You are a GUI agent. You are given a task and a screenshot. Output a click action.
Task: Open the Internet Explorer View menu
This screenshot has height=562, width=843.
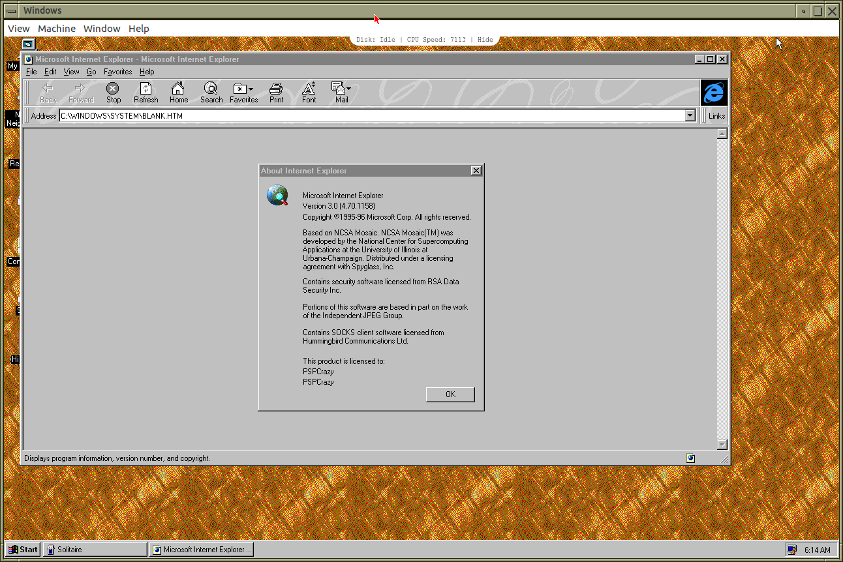72,72
